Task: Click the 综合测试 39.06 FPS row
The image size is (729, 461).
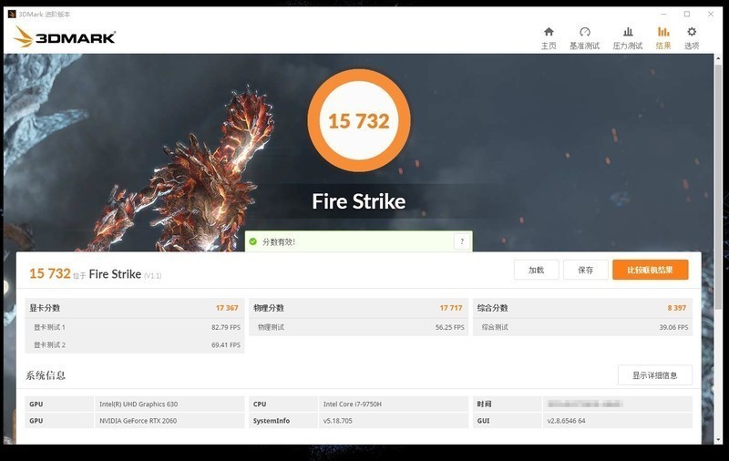Action: click(582, 327)
